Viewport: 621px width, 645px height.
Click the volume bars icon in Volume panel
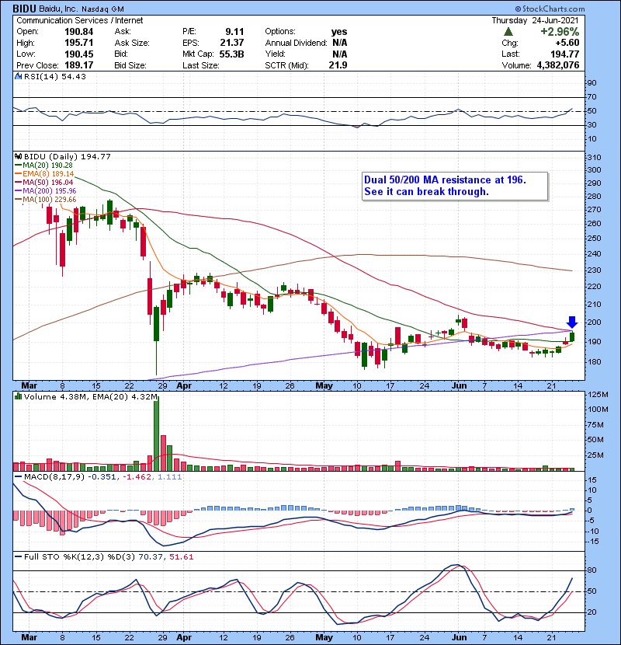19,396
